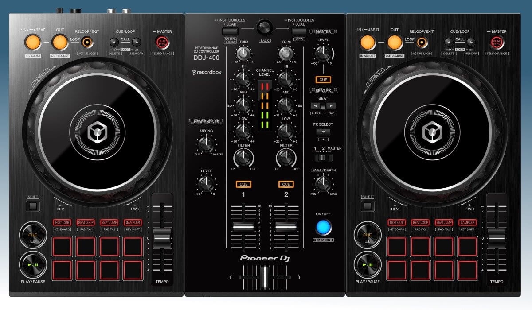The width and height of the screenshot is (532, 310).
Task: Click the rotary browse knob above BACK
Action: point(265,27)
